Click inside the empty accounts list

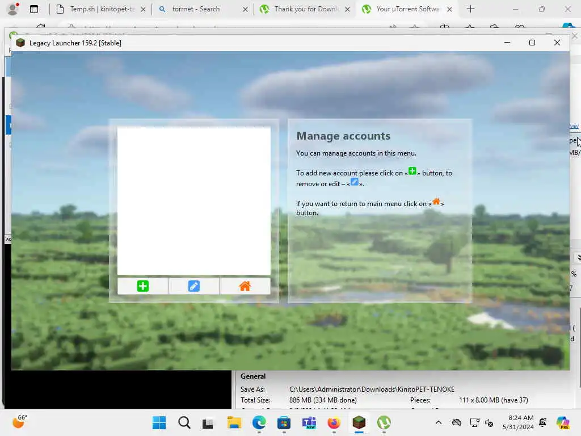pos(194,200)
